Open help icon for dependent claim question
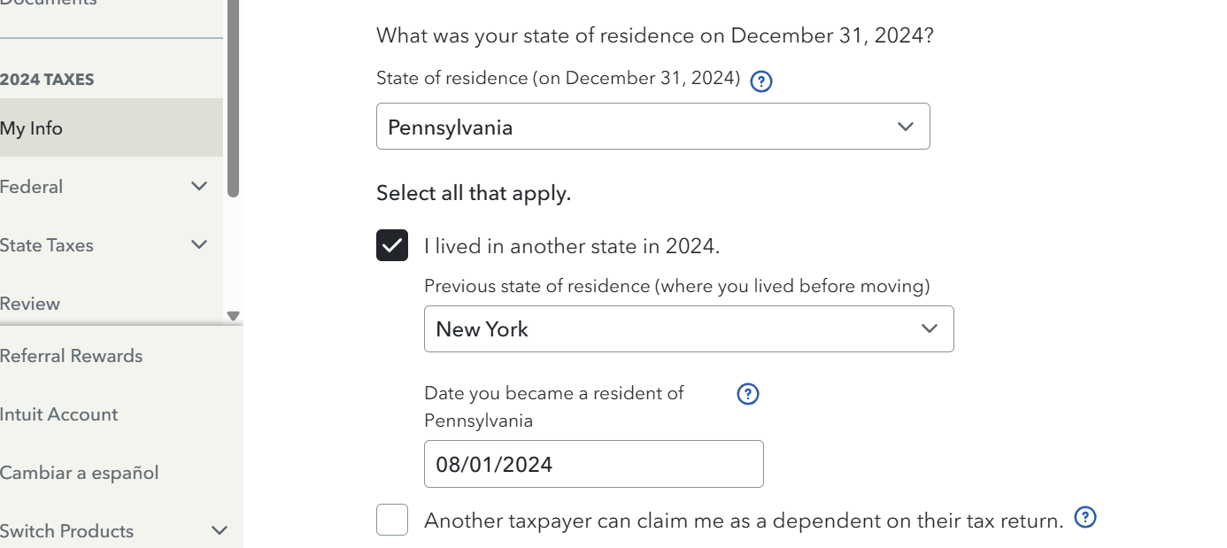 coord(1085,517)
